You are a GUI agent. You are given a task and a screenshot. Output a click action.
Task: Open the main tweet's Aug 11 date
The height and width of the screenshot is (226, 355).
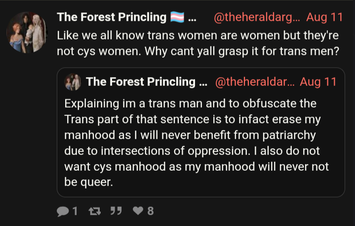click(x=325, y=17)
